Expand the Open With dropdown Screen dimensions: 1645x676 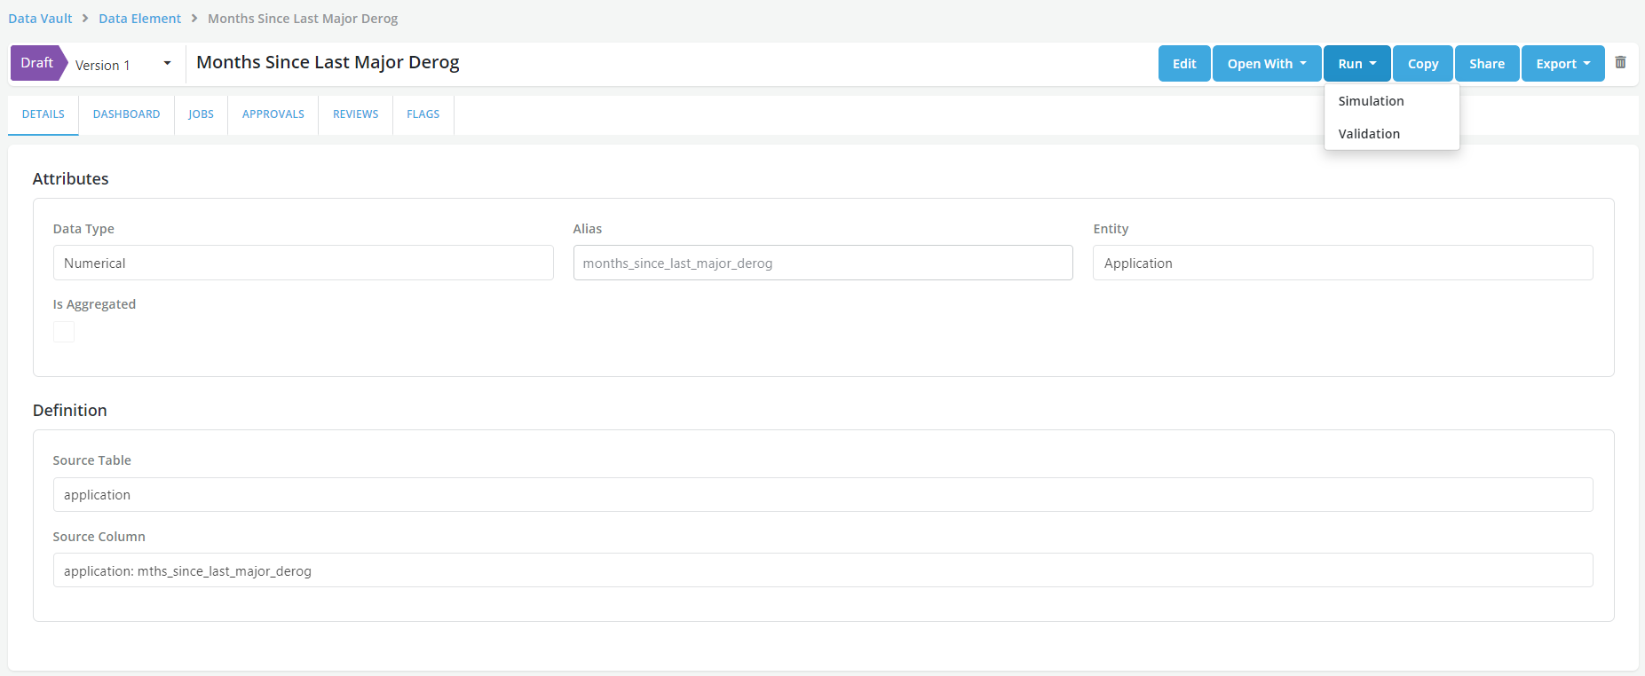[1266, 64]
